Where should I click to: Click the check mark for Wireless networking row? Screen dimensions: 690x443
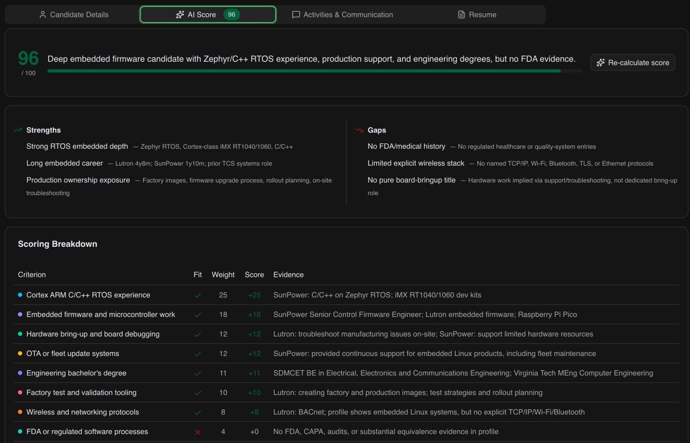coord(198,412)
